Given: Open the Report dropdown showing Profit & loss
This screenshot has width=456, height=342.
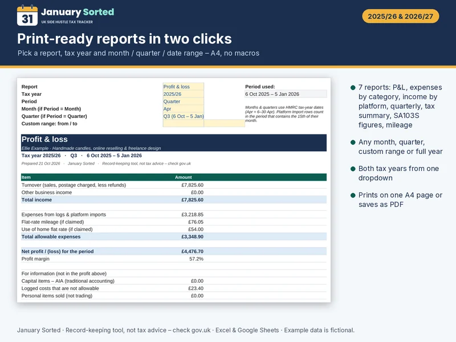Looking at the screenshot, I should coord(183,87).
